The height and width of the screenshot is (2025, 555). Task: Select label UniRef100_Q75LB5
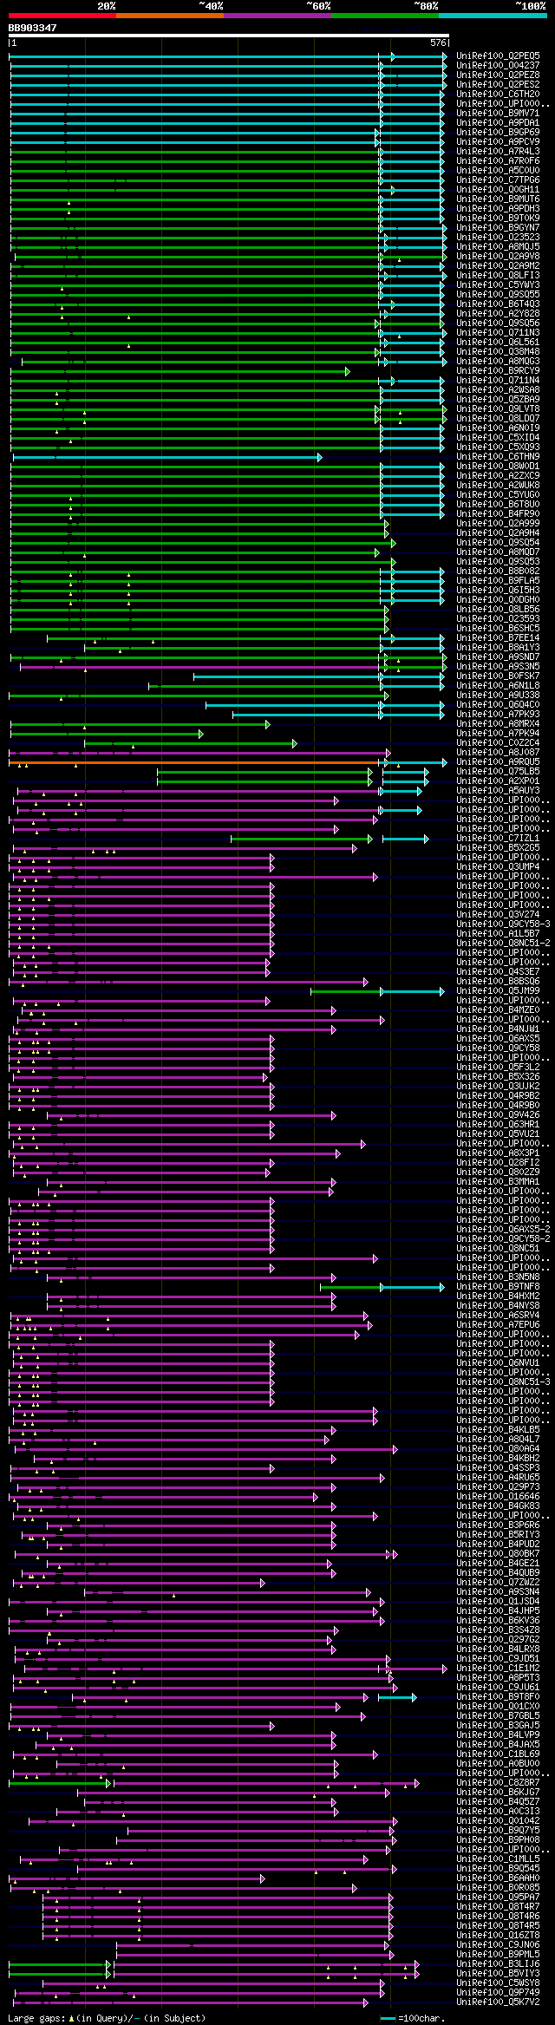point(498,771)
